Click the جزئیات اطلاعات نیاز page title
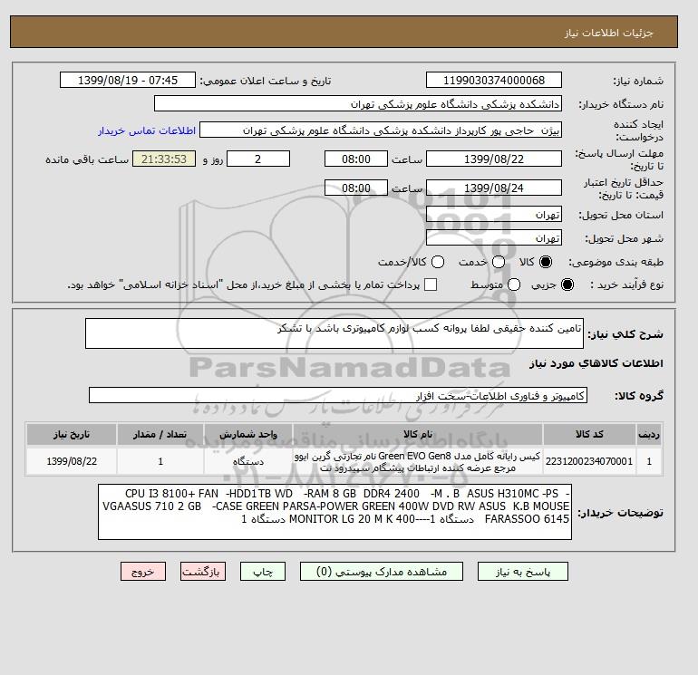The width and height of the screenshot is (698, 675). (x=608, y=33)
